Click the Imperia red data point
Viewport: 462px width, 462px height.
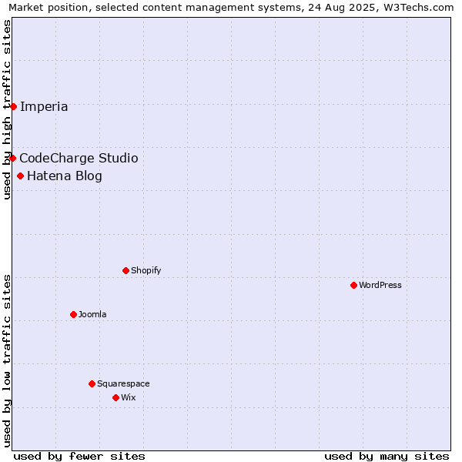(13, 106)
